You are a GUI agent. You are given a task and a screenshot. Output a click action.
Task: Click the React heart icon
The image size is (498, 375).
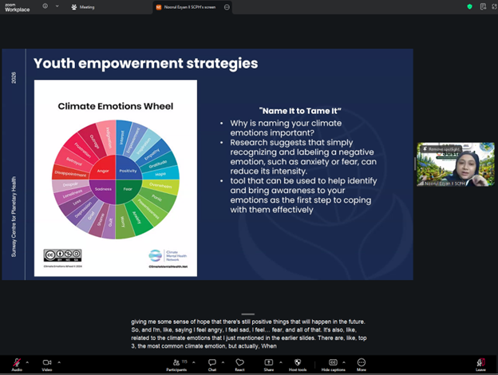[x=239, y=362]
